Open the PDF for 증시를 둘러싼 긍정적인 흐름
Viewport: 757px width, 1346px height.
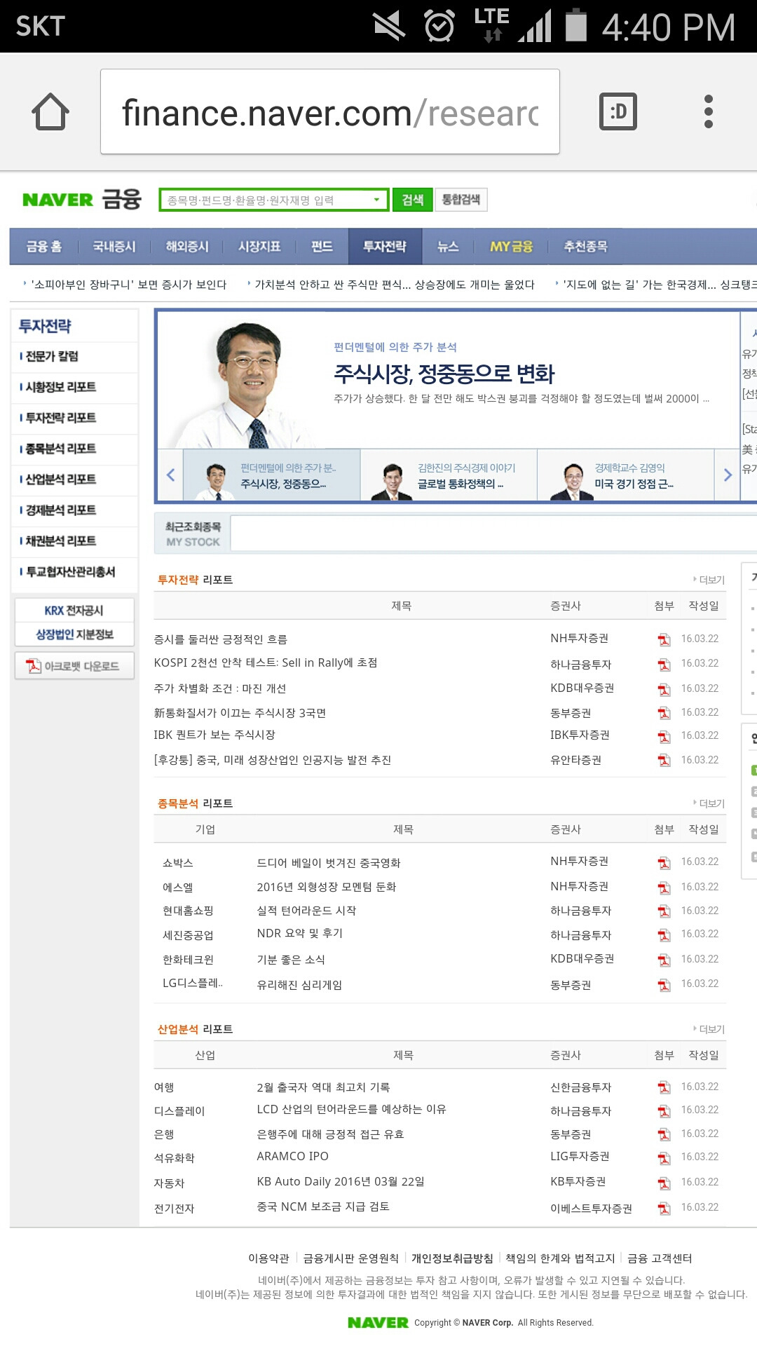click(x=664, y=639)
